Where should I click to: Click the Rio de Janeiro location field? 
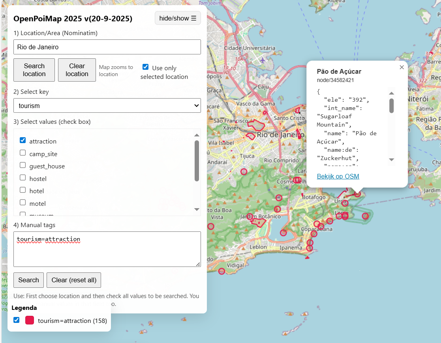coord(107,47)
